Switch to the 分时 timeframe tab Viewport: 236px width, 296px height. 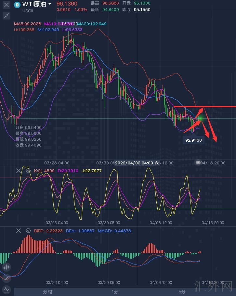coord(47,292)
